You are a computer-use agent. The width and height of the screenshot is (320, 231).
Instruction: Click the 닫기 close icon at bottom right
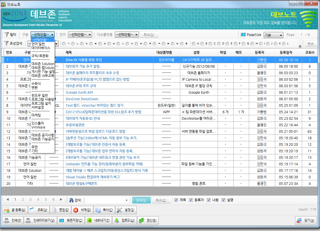299,221
